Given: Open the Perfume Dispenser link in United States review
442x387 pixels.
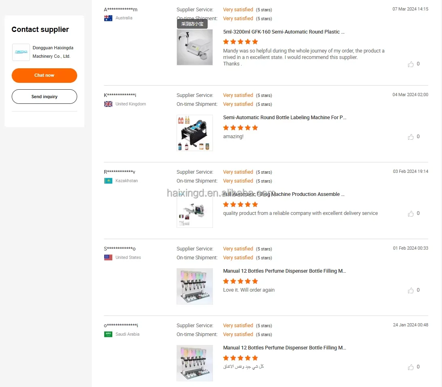Looking at the screenshot, I should point(285,271).
